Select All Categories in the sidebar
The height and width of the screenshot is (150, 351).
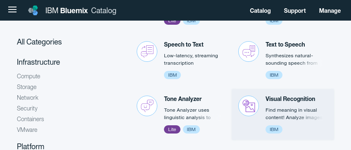tap(39, 42)
